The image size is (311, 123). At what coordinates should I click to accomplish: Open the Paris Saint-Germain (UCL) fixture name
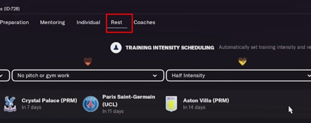tap(128, 100)
